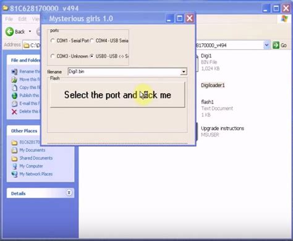This screenshot has height=241, width=293.
Task: Click the File and Folder Tasks header
Action: (x=23, y=60)
